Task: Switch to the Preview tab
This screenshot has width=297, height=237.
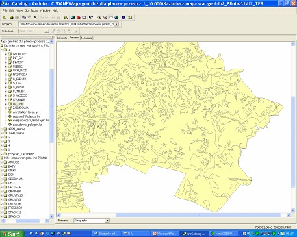Action: pyautogui.click(x=74, y=38)
